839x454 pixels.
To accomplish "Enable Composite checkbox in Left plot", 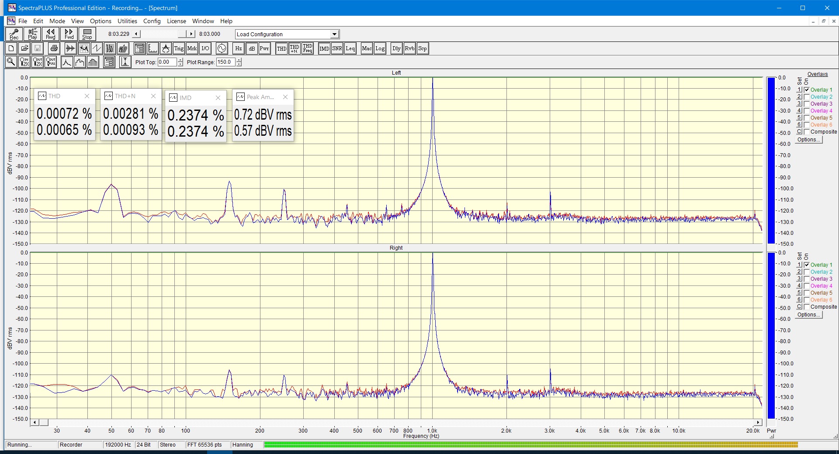I will pyautogui.click(x=807, y=132).
